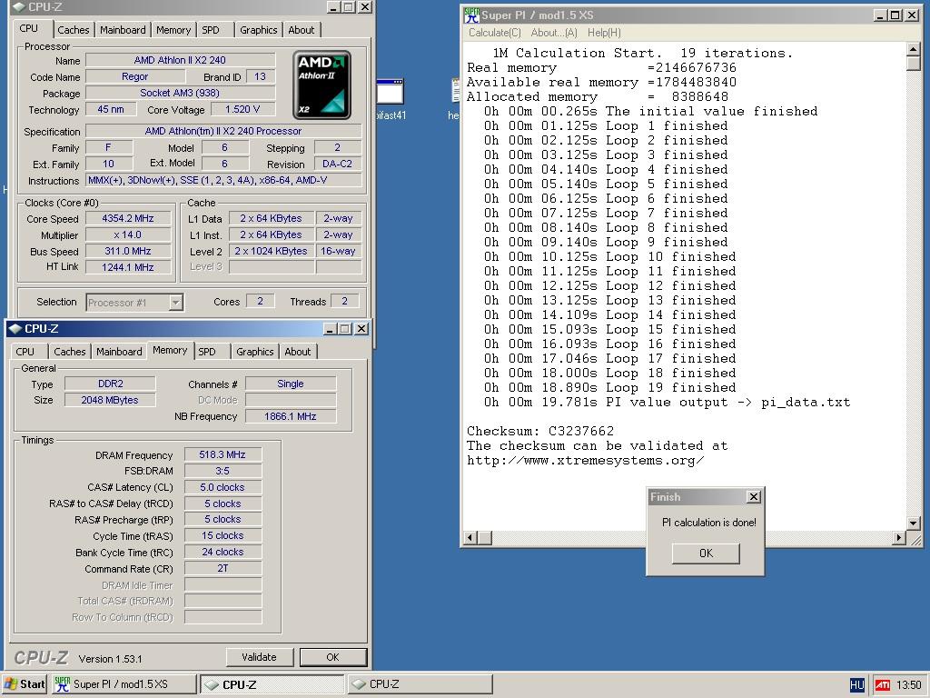Click the NB Frequency value 1866.1 MHz
The image size is (930, 698).
(291, 416)
